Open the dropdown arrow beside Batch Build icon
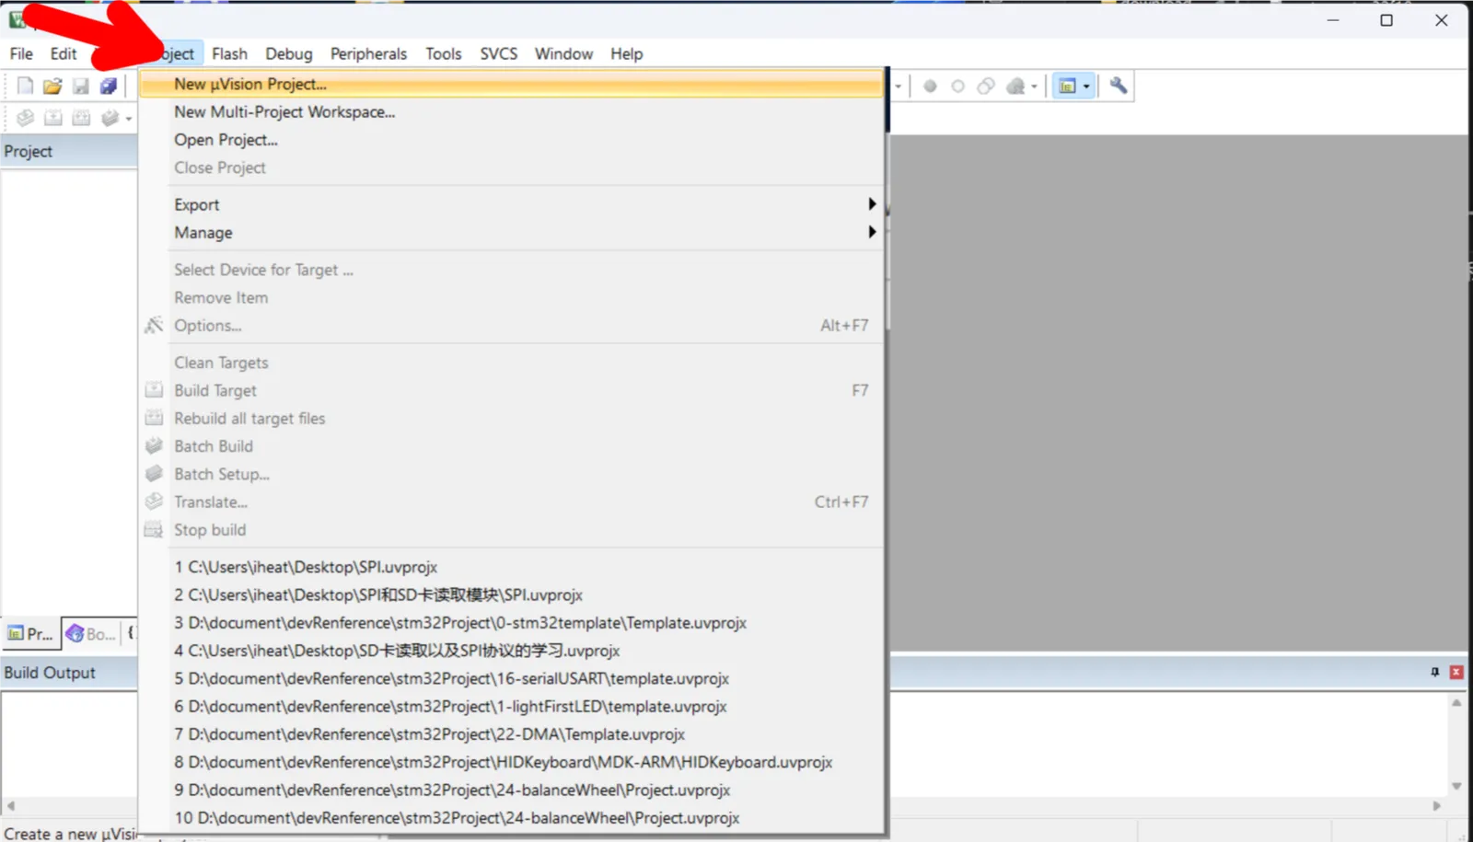 pyautogui.click(x=129, y=119)
